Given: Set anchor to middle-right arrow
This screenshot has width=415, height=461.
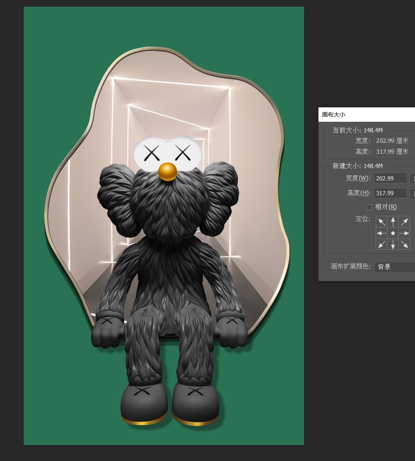Looking at the screenshot, I should [x=404, y=233].
